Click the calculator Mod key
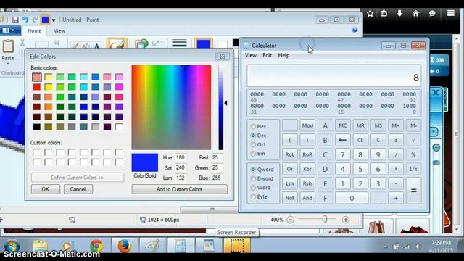 point(307,125)
